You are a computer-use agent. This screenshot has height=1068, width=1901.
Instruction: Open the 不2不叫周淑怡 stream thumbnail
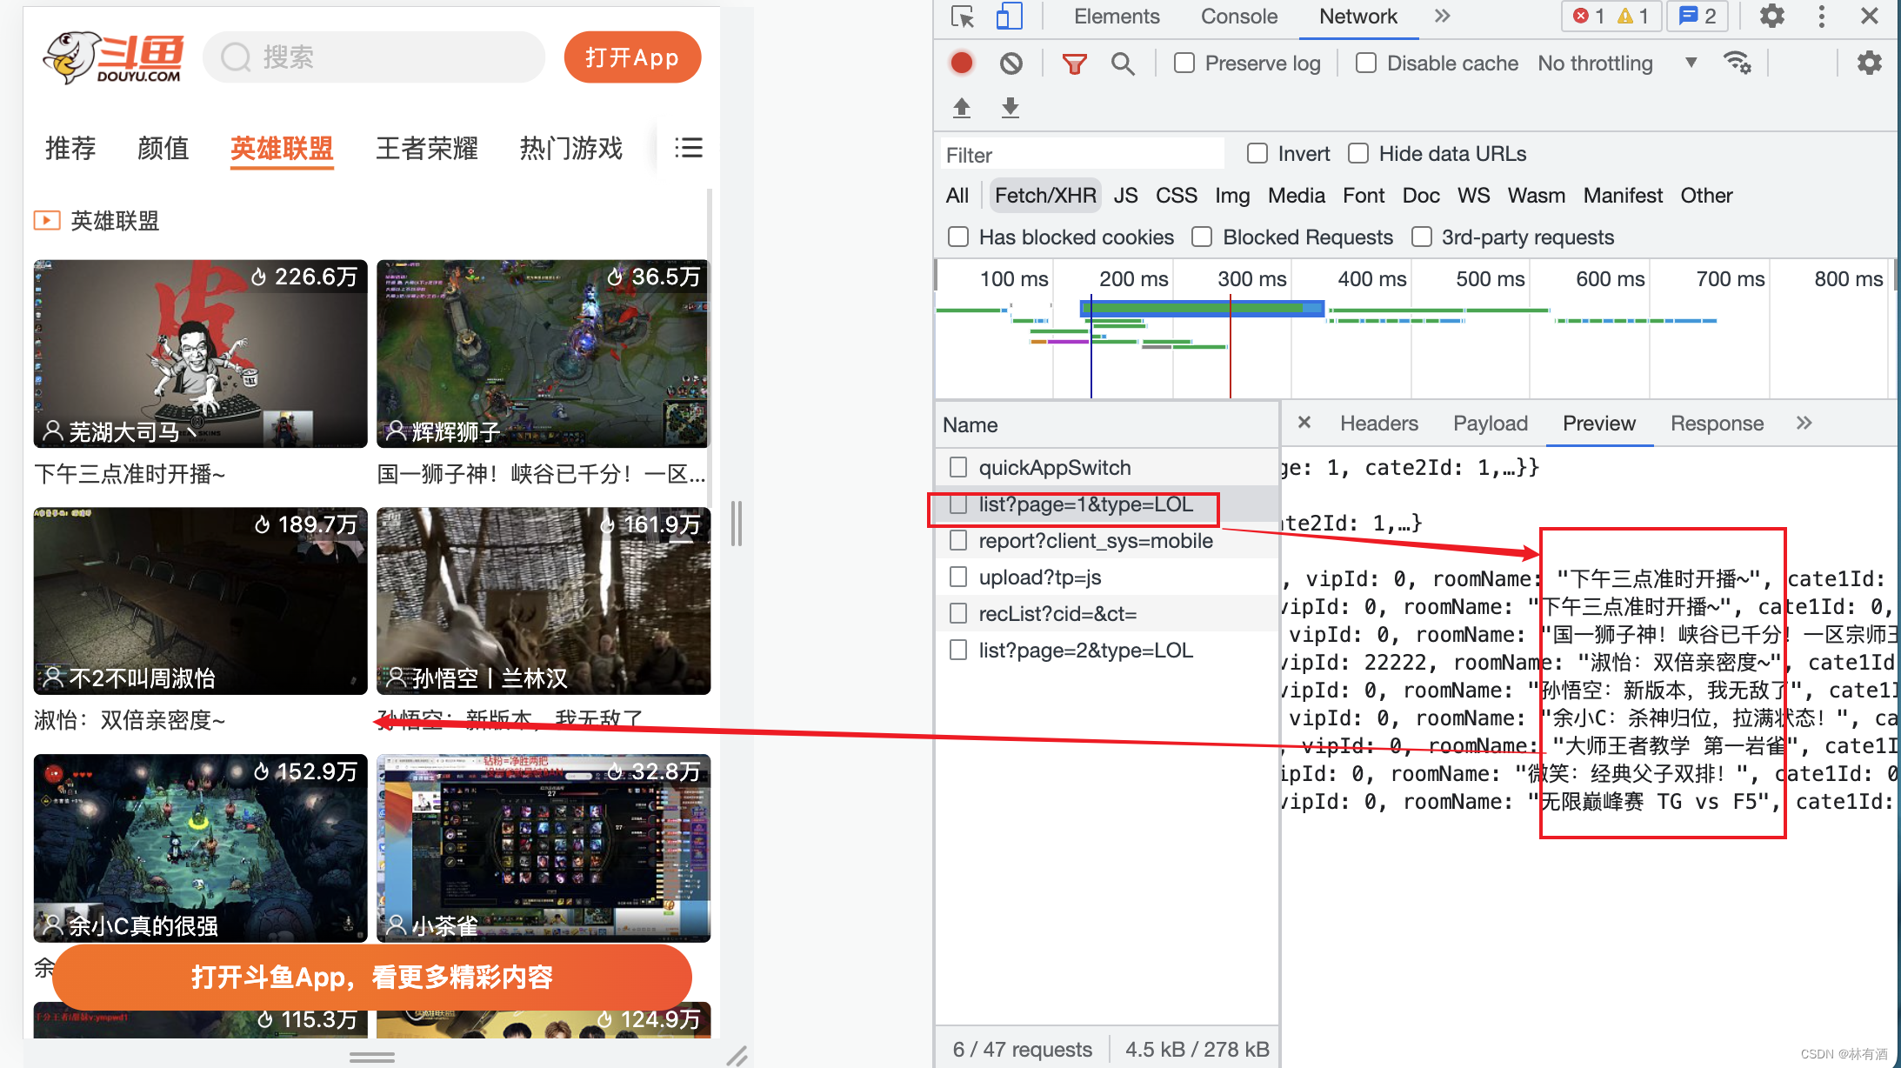(200, 601)
